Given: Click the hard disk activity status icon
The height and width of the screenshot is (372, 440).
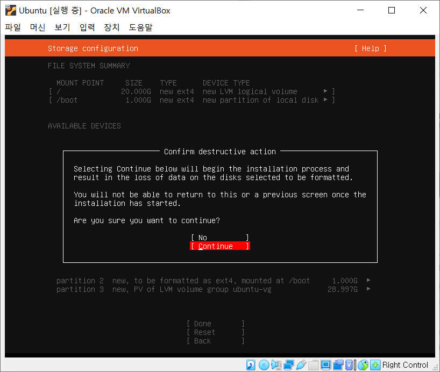Looking at the screenshot, I should click(x=251, y=364).
